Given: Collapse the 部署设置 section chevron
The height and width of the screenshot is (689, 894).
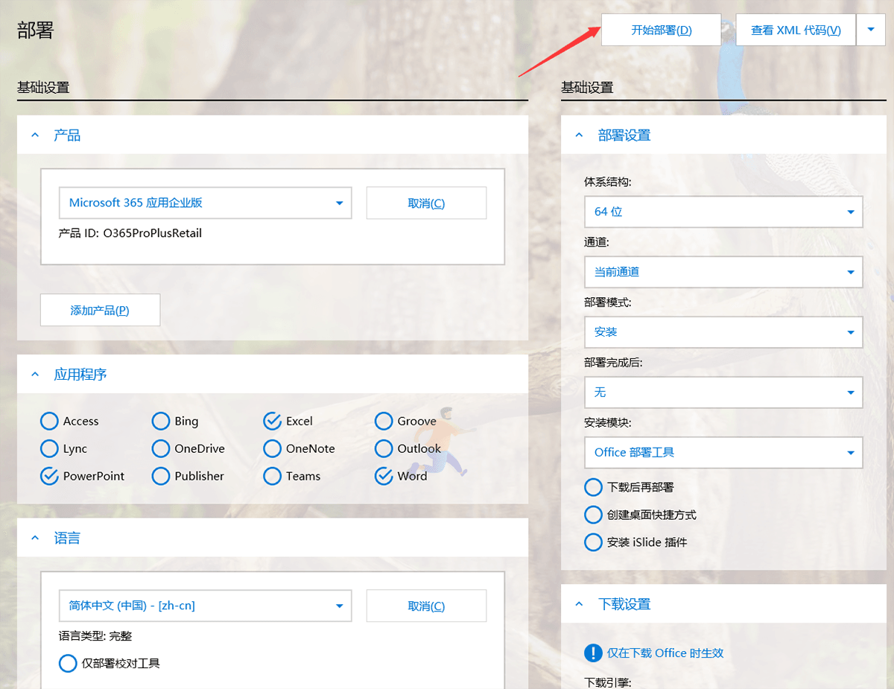Looking at the screenshot, I should (x=580, y=136).
